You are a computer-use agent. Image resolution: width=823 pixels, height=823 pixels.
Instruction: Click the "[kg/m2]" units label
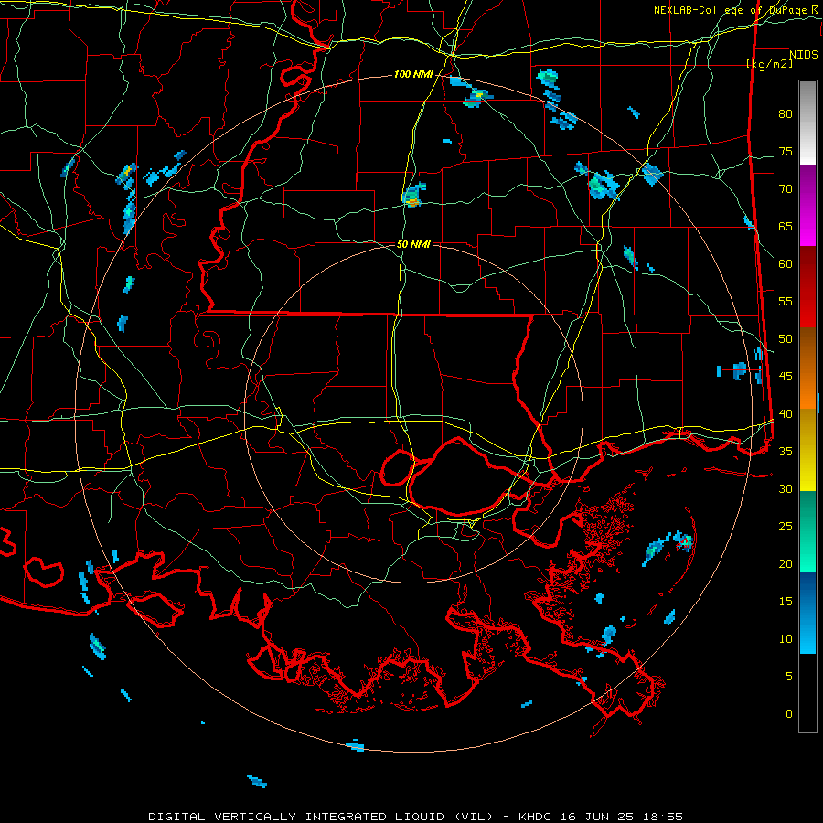click(x=769, y=64)
